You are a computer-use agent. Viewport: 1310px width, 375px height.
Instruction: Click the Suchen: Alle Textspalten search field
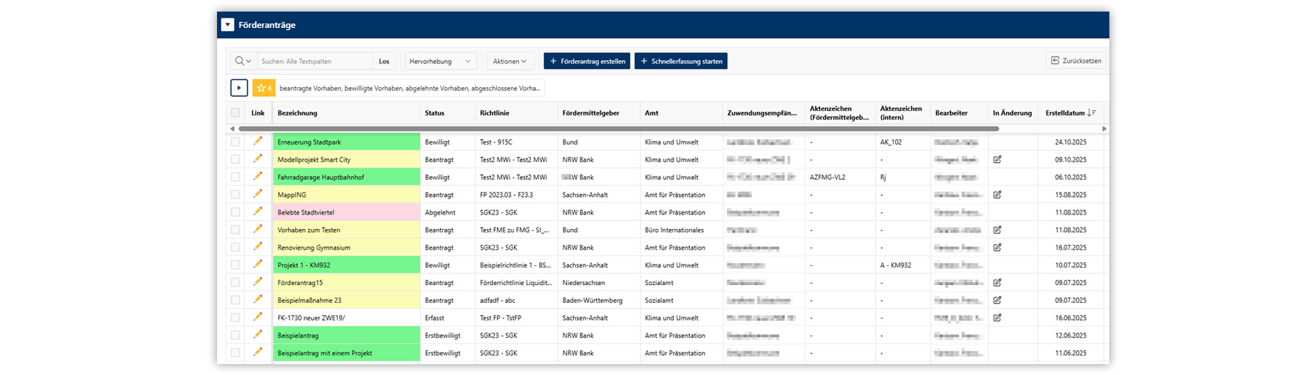pyautogui.click(x=315, y=61)
